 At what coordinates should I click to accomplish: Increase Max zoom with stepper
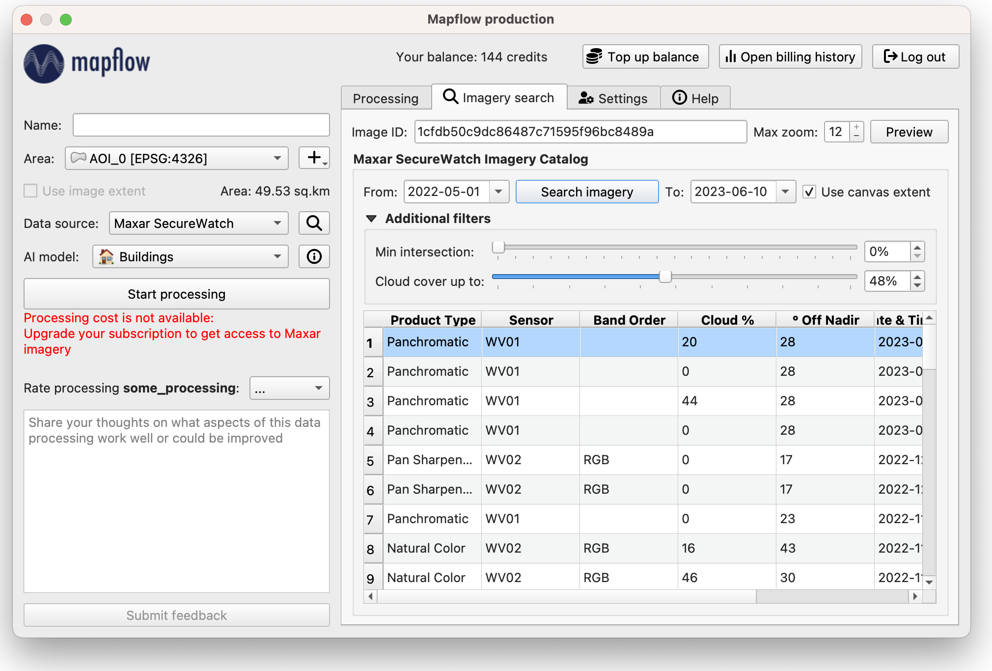point(856,127)
